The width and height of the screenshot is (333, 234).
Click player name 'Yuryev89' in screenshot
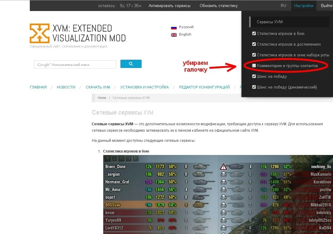[x=113, y=220]
